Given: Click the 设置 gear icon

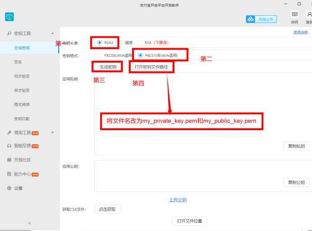Looking at the screenshot, I should click(9, 188).
